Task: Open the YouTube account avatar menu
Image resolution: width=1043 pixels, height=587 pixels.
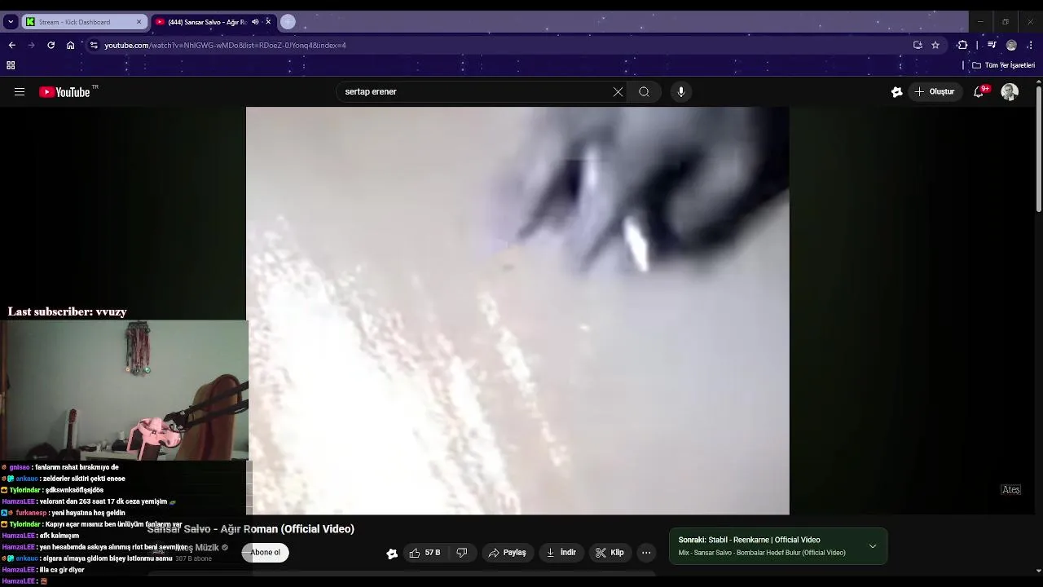Action: point(1010,92)
